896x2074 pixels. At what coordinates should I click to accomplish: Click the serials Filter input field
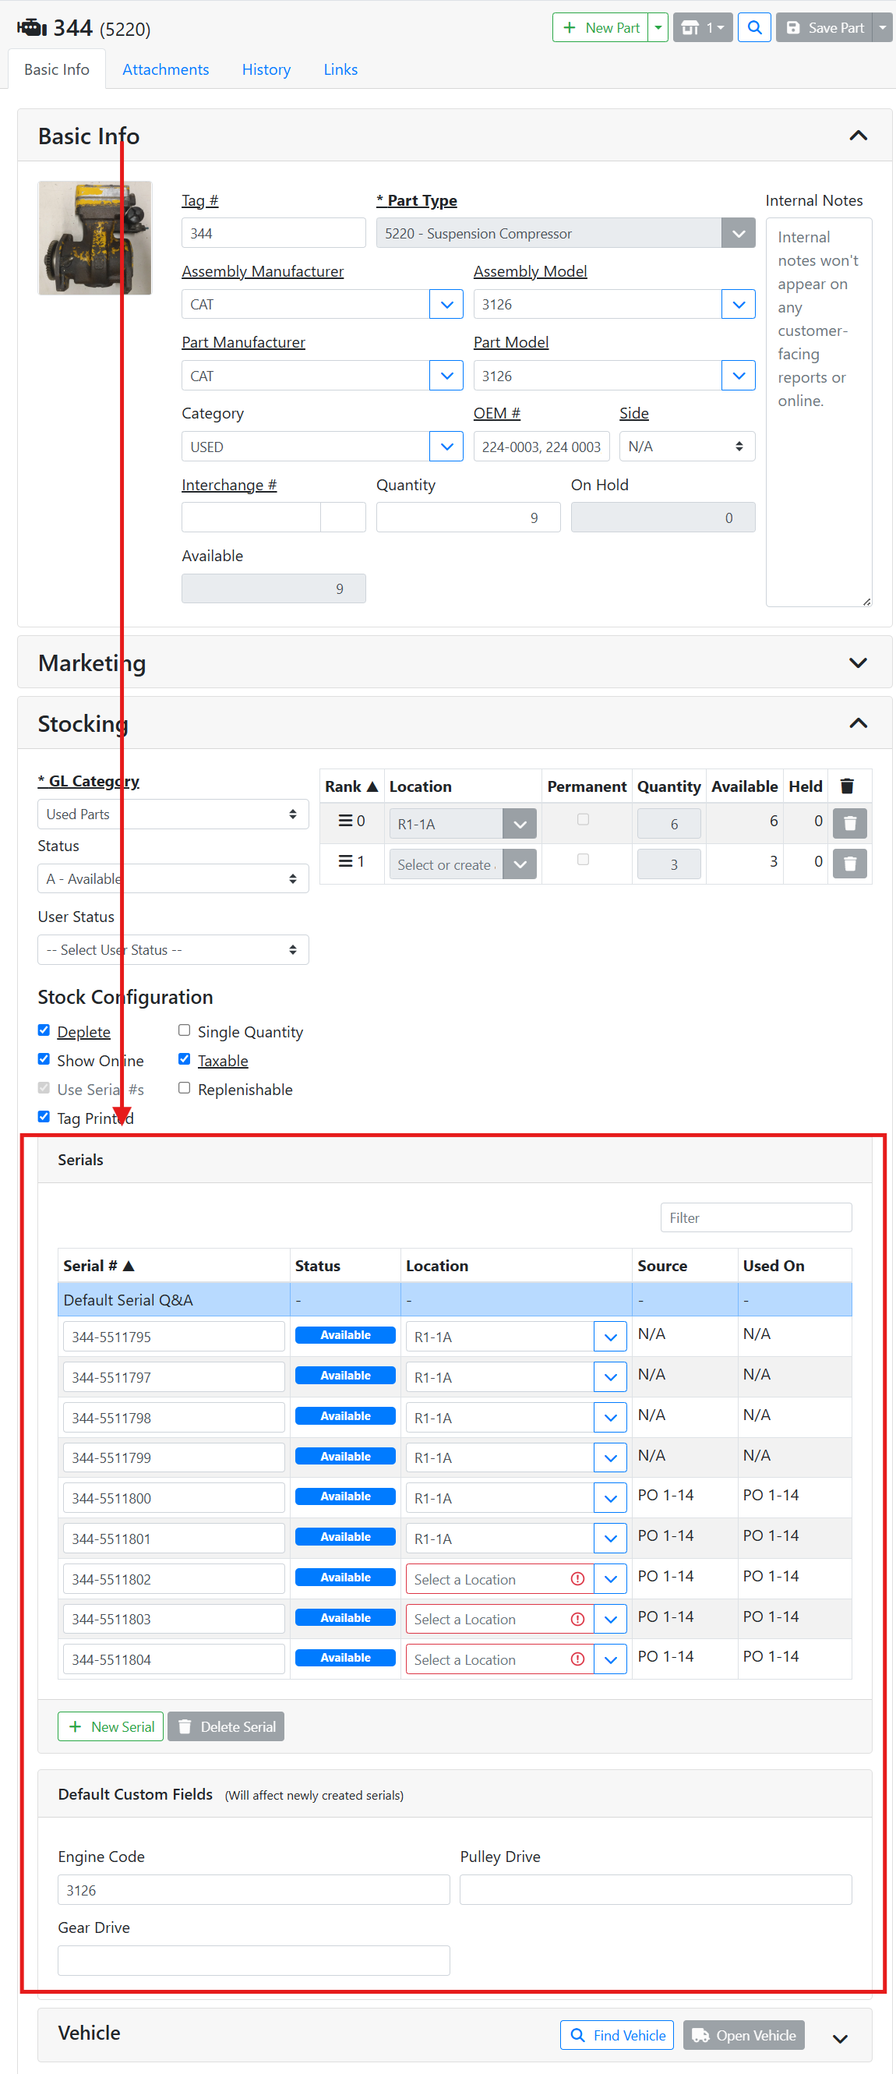(x=755, y=1217)
